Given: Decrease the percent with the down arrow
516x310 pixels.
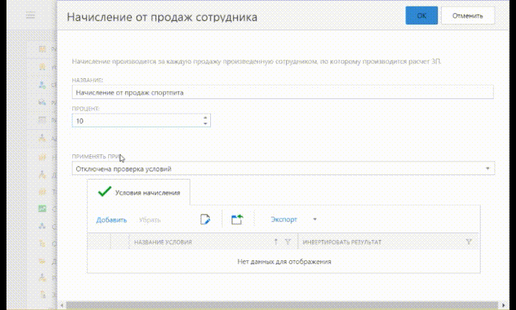Looking at the screenshot, I should 205,124.
